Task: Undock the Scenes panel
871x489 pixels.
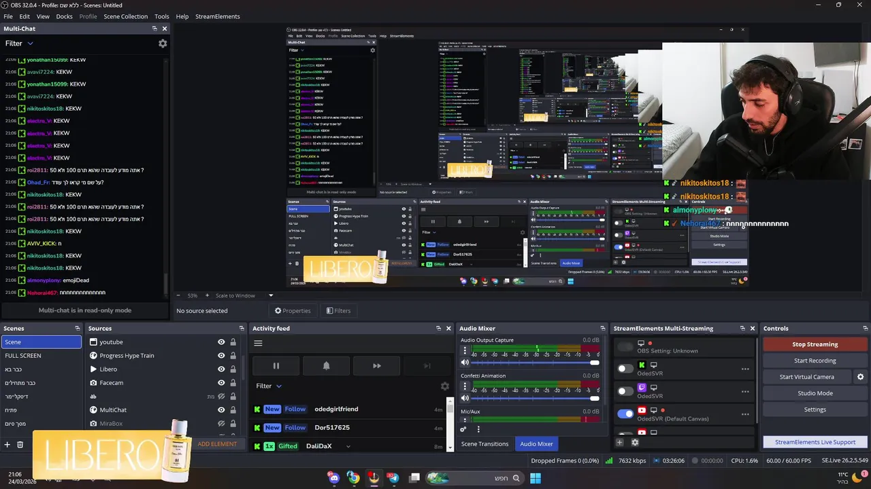Action: click(77, 328)
